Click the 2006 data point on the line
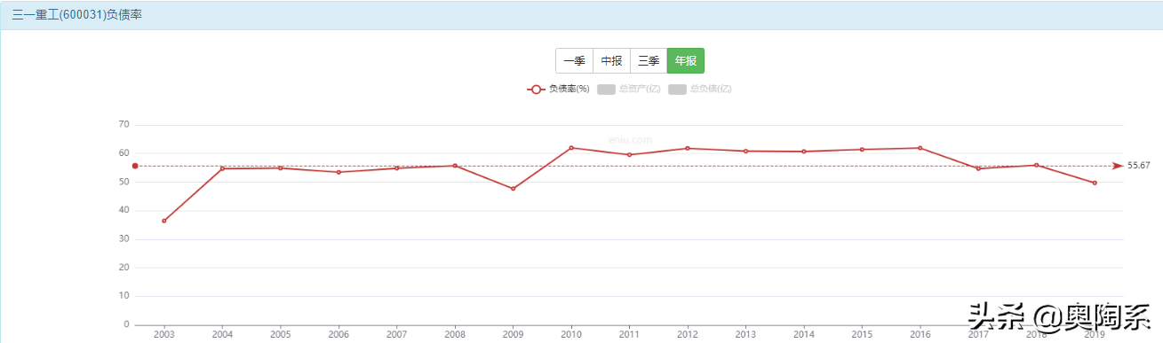The image size is (1163, 343). [339, 172]
